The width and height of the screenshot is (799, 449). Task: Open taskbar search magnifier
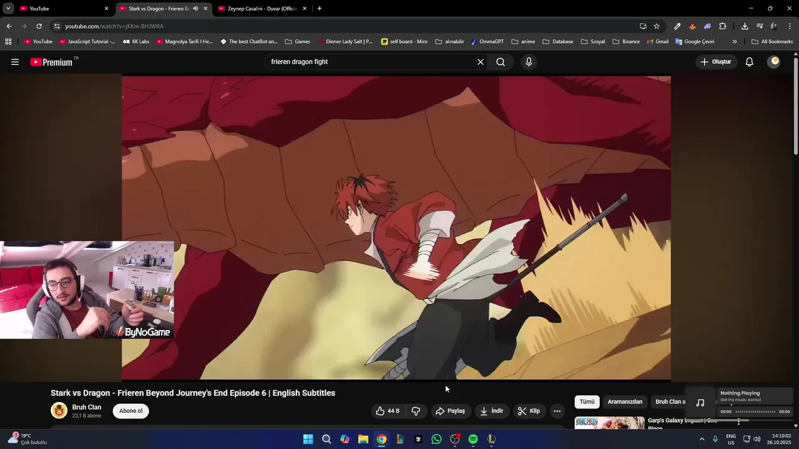[326, 439]
